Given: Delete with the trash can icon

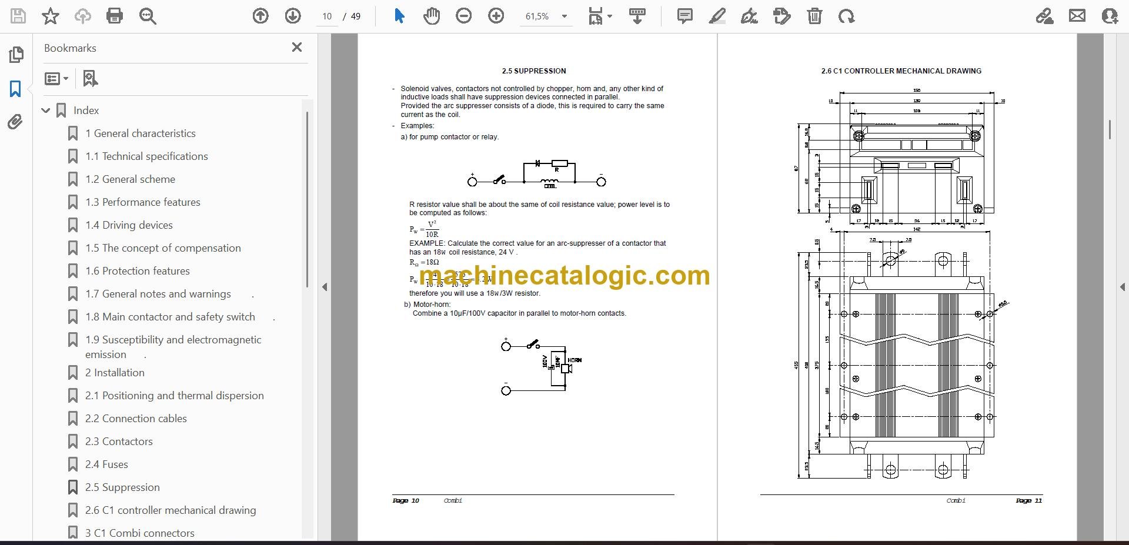Looking at the screenshot, I should [814, 16].
